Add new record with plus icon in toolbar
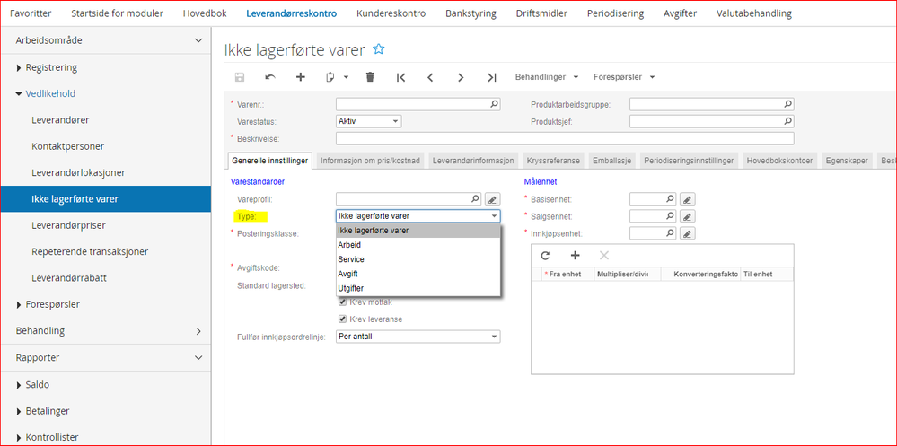 pos(300,77)
